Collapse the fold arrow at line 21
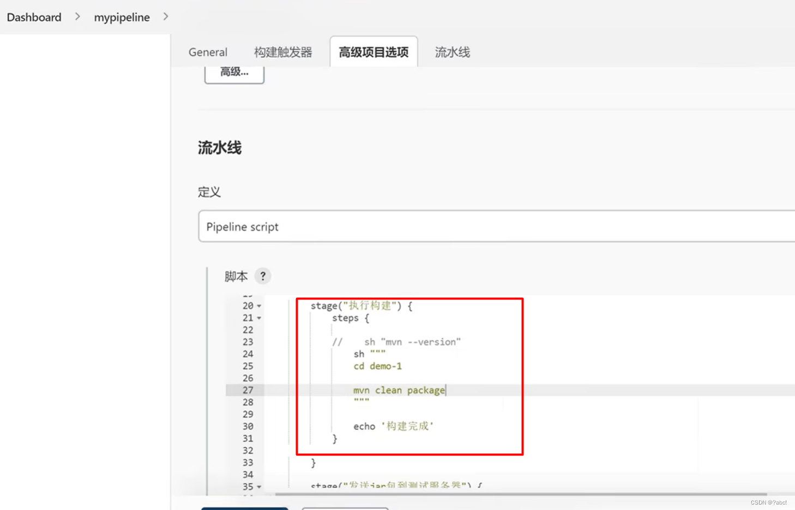Image resolution: width=795 pixels, height=510 pixels. point(259,318)
